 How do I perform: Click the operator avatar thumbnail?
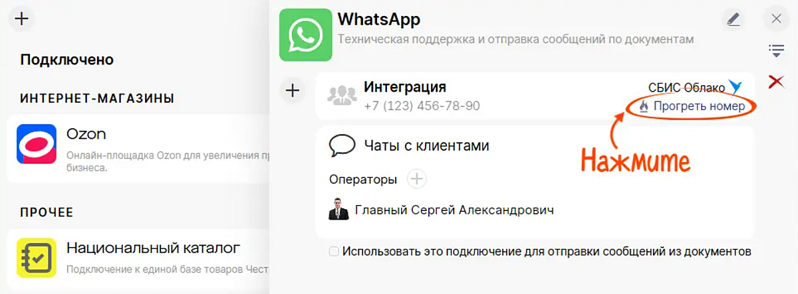(x=338, y=210)
